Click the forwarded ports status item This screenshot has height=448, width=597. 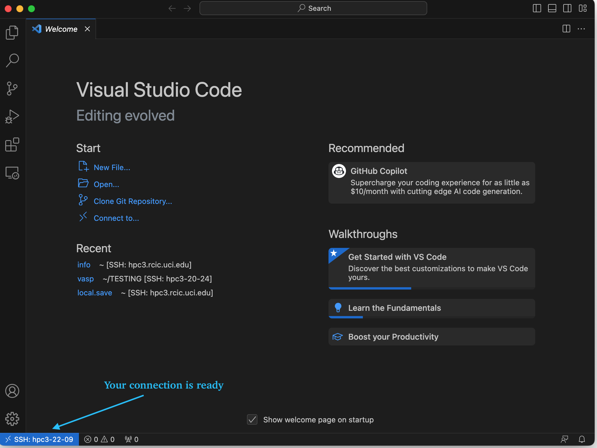tap(132, 439)
